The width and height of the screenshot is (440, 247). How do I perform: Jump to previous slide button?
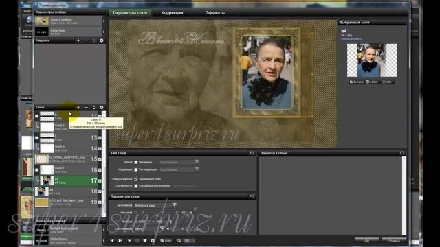coord(113,241)
